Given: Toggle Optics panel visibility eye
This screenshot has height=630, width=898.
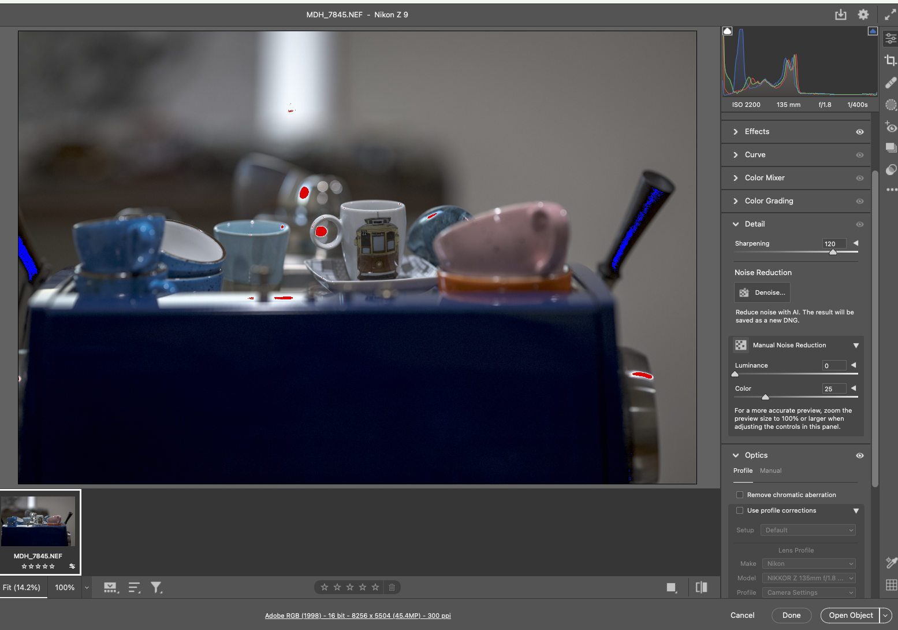Looking at the screenshot, I should pyautogui.click(x=860, y=455).
